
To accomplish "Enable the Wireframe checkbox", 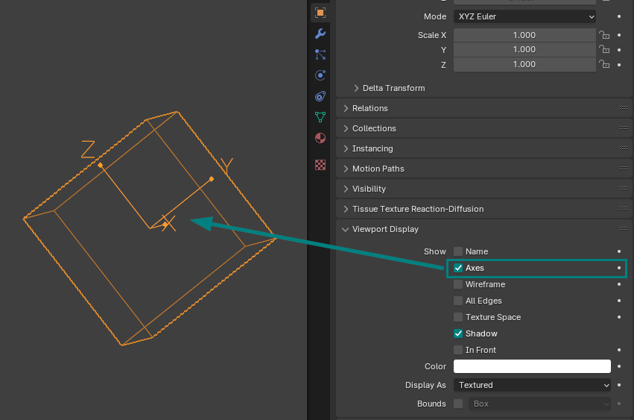I will pyautogui.click(x=458, y=284).
